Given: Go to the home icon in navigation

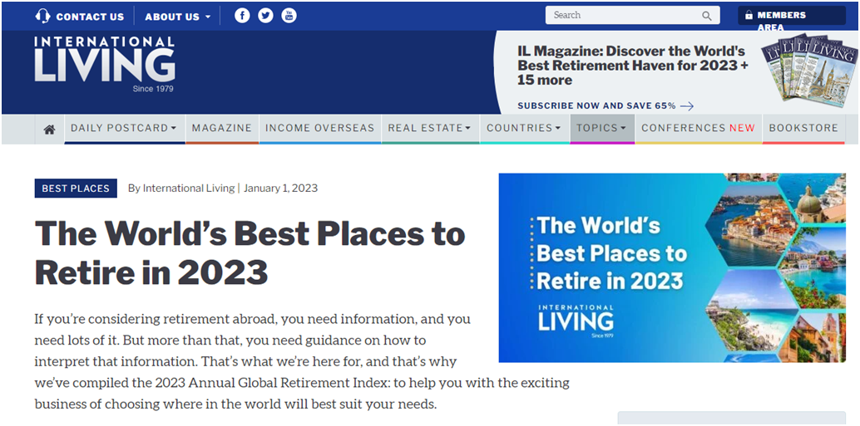Looking at the screenshot, I should [x=49, y=130].
